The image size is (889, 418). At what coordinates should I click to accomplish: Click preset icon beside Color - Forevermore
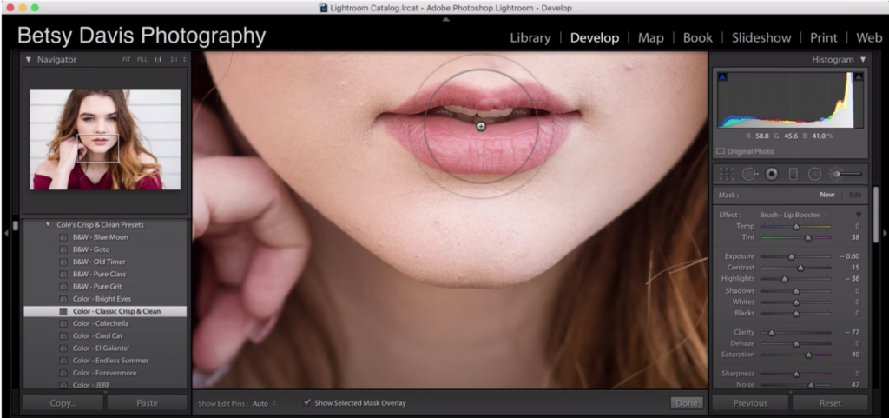tap(63, 373)
